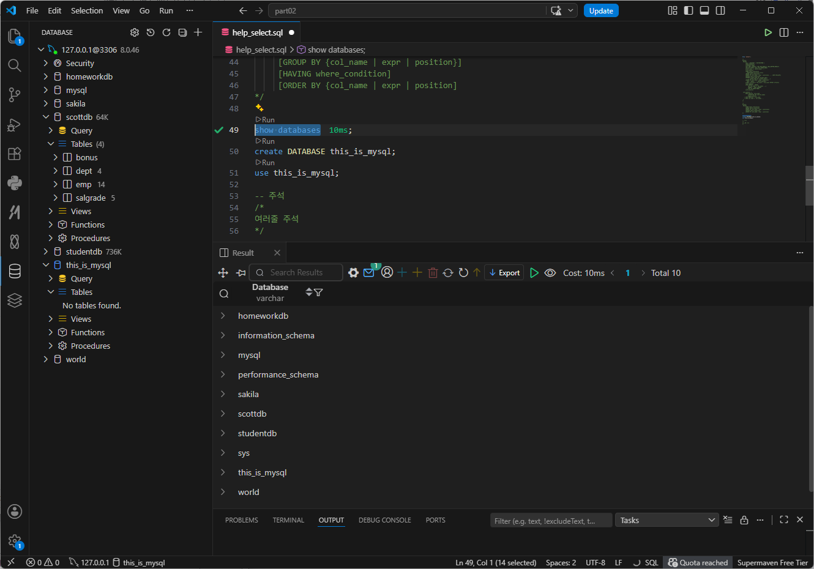
Task: Expand the sakila result row
Action: (223, 394)
